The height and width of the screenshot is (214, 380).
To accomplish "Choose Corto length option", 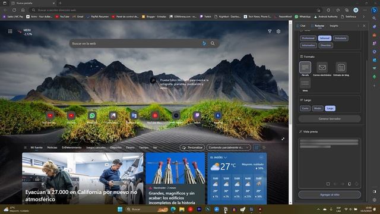I will point(305,108).
